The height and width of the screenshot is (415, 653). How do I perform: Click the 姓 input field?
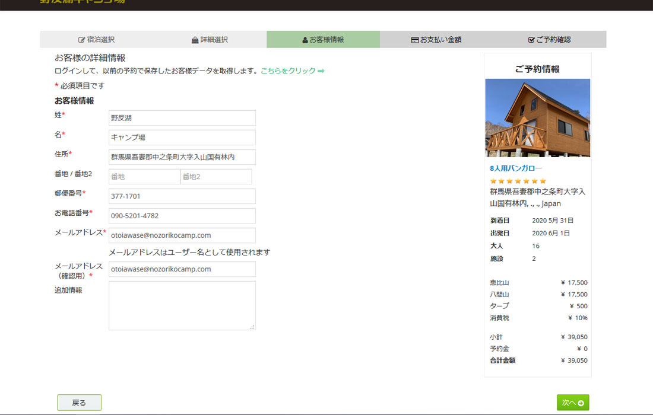(x=181, y=117)
